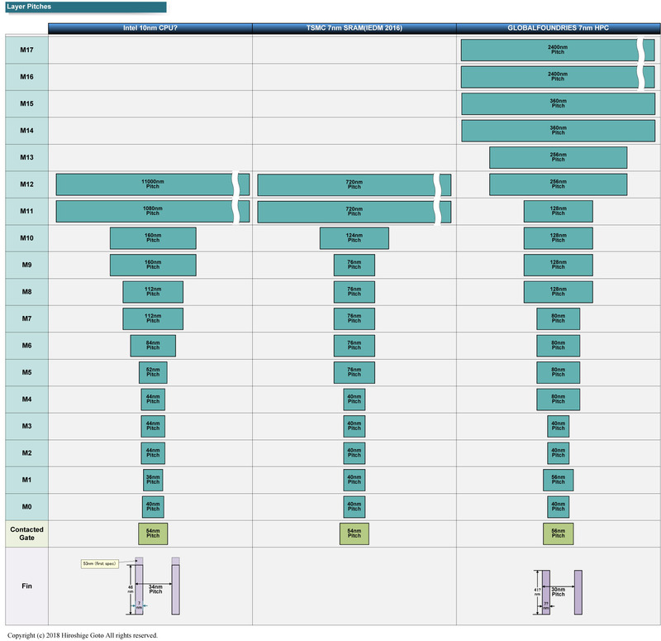Screen dimensions: 661x641
Task: Select Intel M1 36nm Pitch box
Action: coord(153,480)
